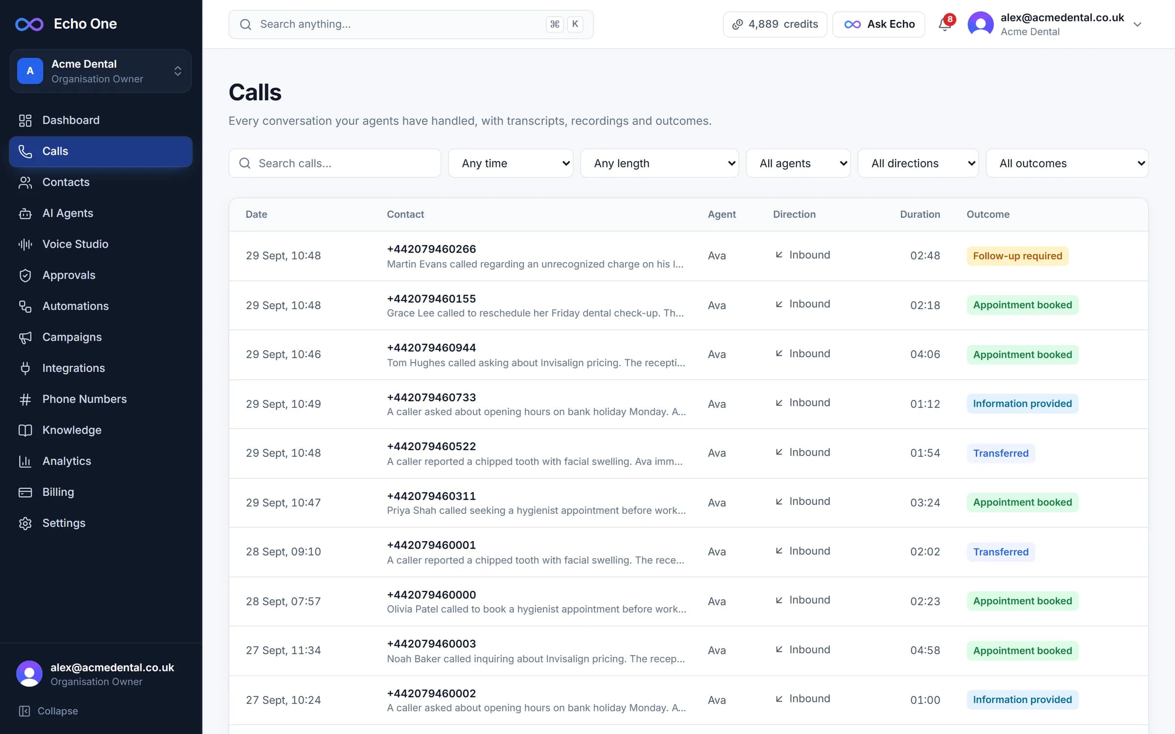
Task: Click the Contacts people icon
Action: [25, 183]
